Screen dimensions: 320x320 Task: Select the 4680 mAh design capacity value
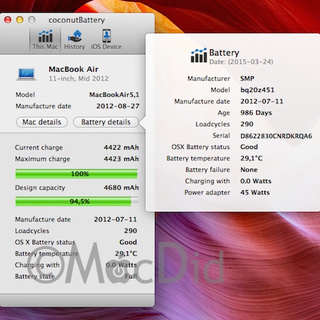click(x=121, y=188)
